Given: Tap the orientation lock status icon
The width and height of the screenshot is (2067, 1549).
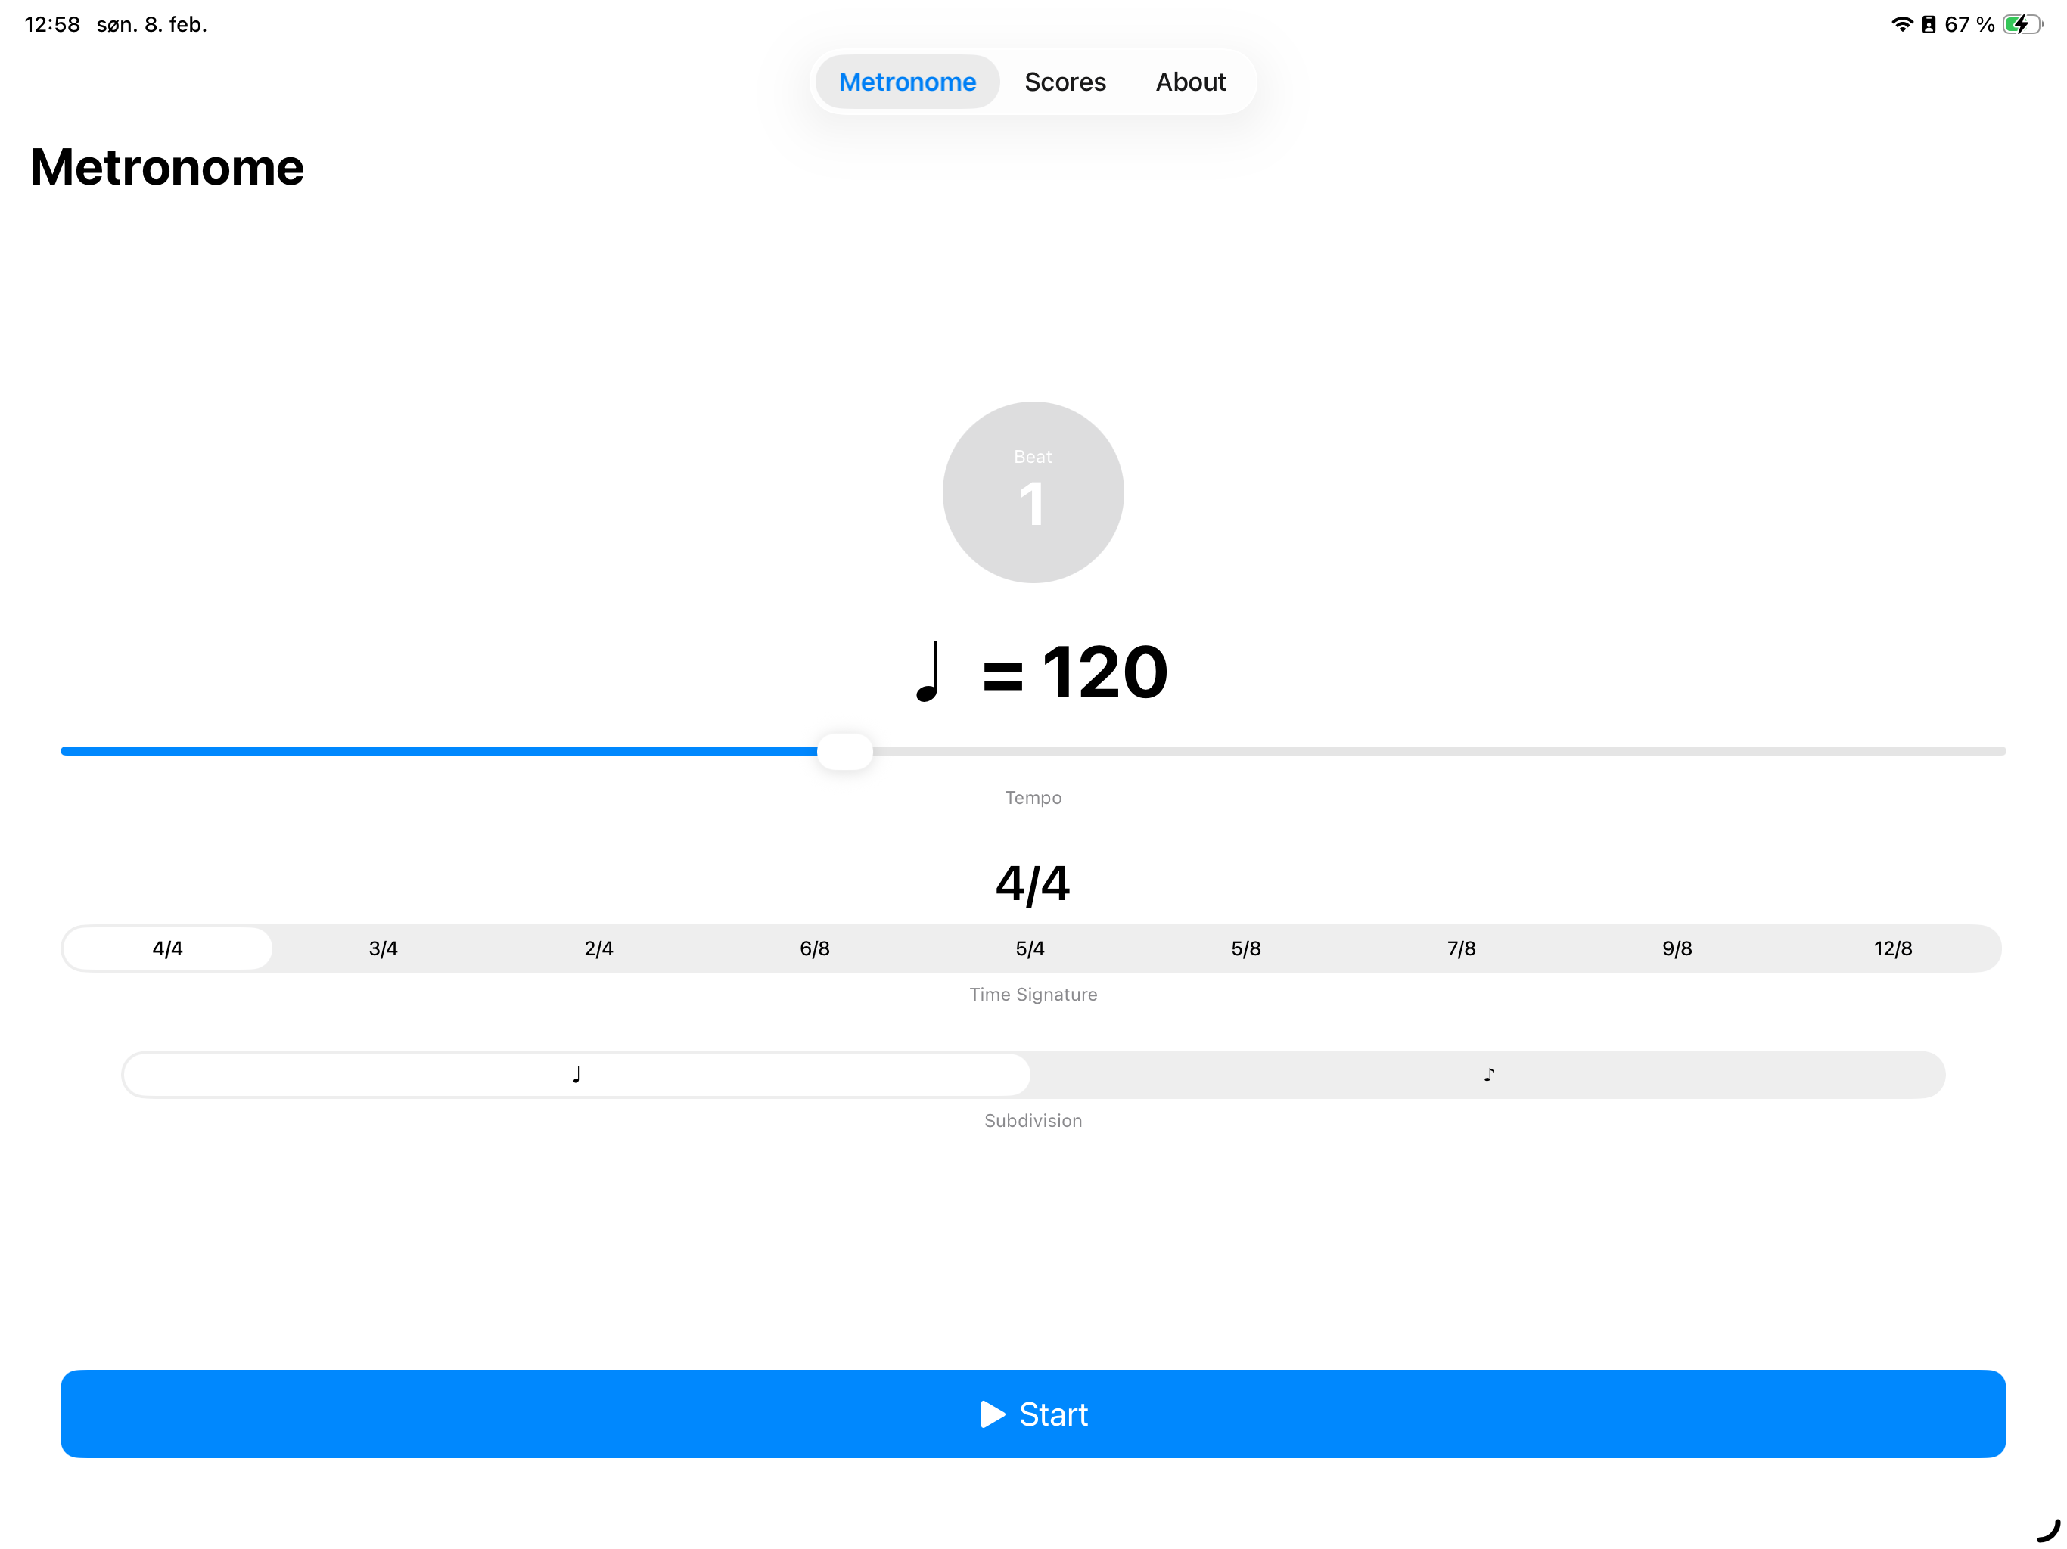Looking at the screenshot, I should [x=1929, y=24].
